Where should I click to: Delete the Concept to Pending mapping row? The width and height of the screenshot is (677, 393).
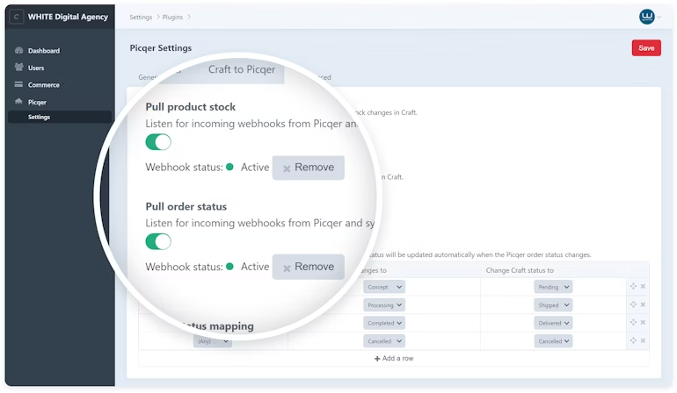click(x=643, y=287)
